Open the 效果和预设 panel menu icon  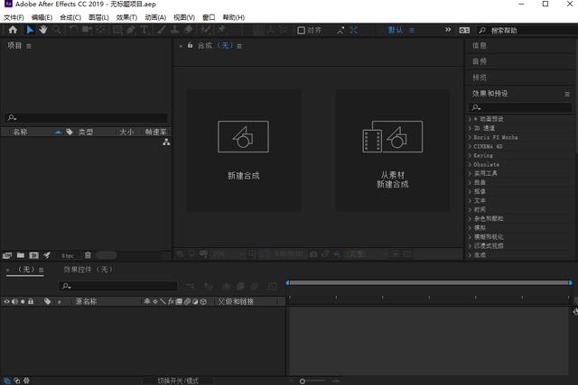click(x=567, y=95)
